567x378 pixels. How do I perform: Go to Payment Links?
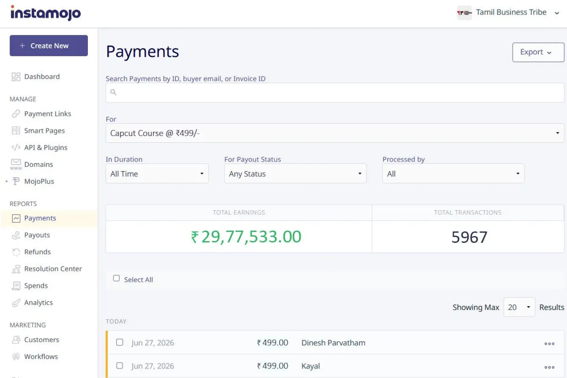(x=48, y=114)
